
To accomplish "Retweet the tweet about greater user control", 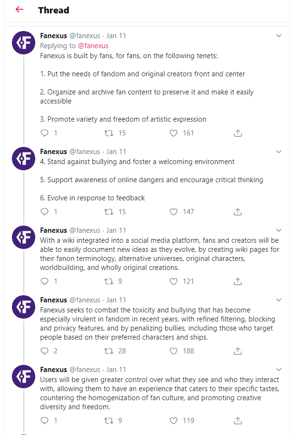I will click(109, 421).
